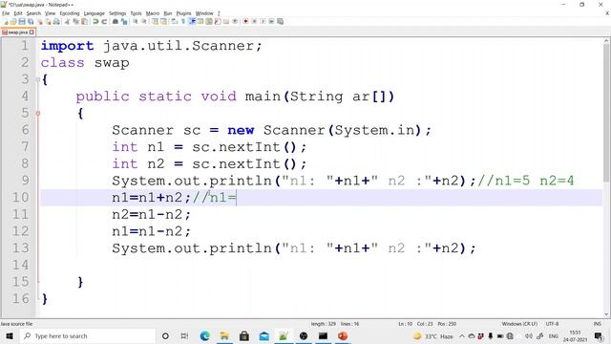
Task: Run macro multiple times icon
Action: [x=271, y=21]
